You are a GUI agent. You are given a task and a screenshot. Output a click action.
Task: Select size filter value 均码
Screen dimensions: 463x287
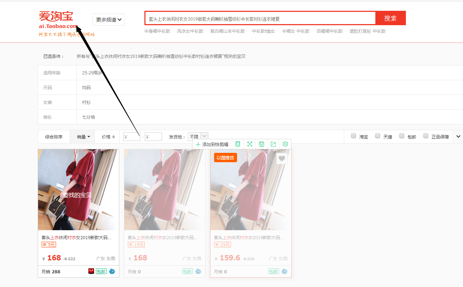pos(86,87)
